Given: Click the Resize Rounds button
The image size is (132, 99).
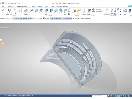Looking at the screenshot, I should click(97, 11).
